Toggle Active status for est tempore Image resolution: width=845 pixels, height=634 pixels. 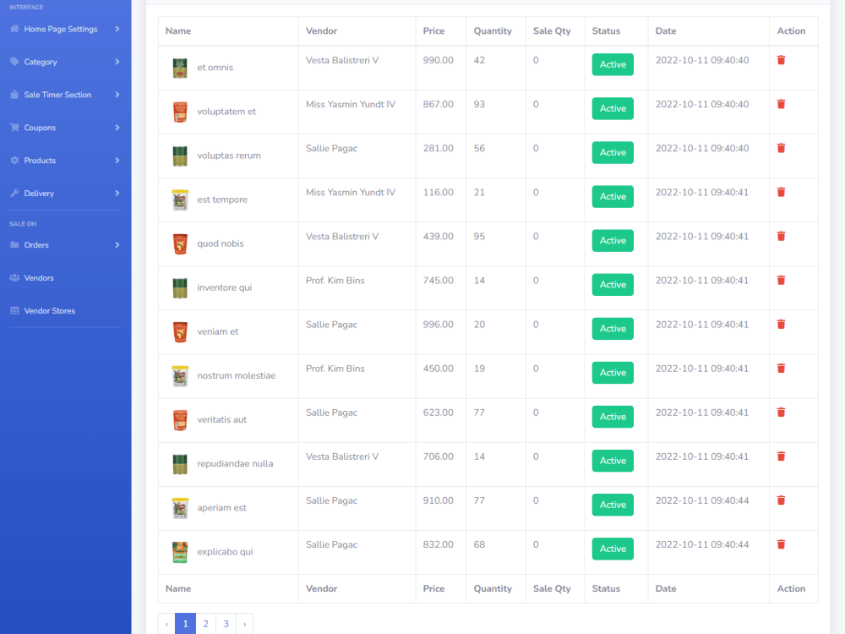pyautogui.click(x=613, y=196)
